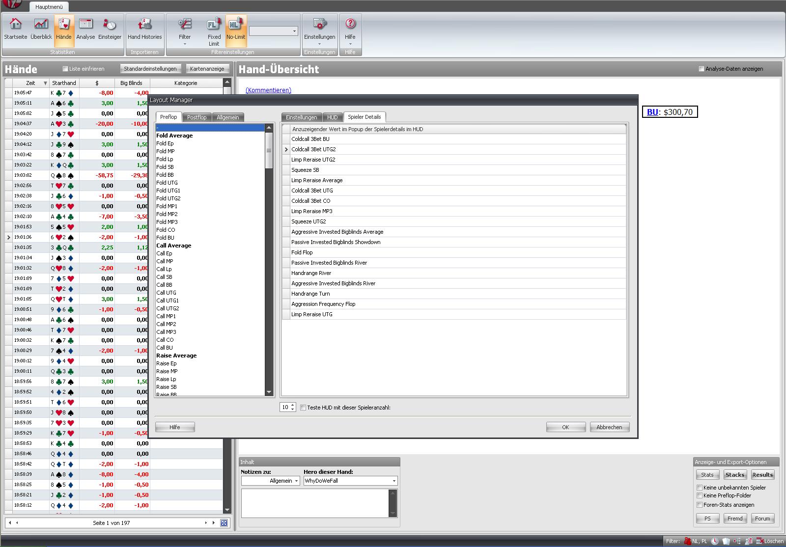786x547 pixels.
Task: Enable Keine unbekannten Spieler checkbox
Action: [x=700, y=488]
